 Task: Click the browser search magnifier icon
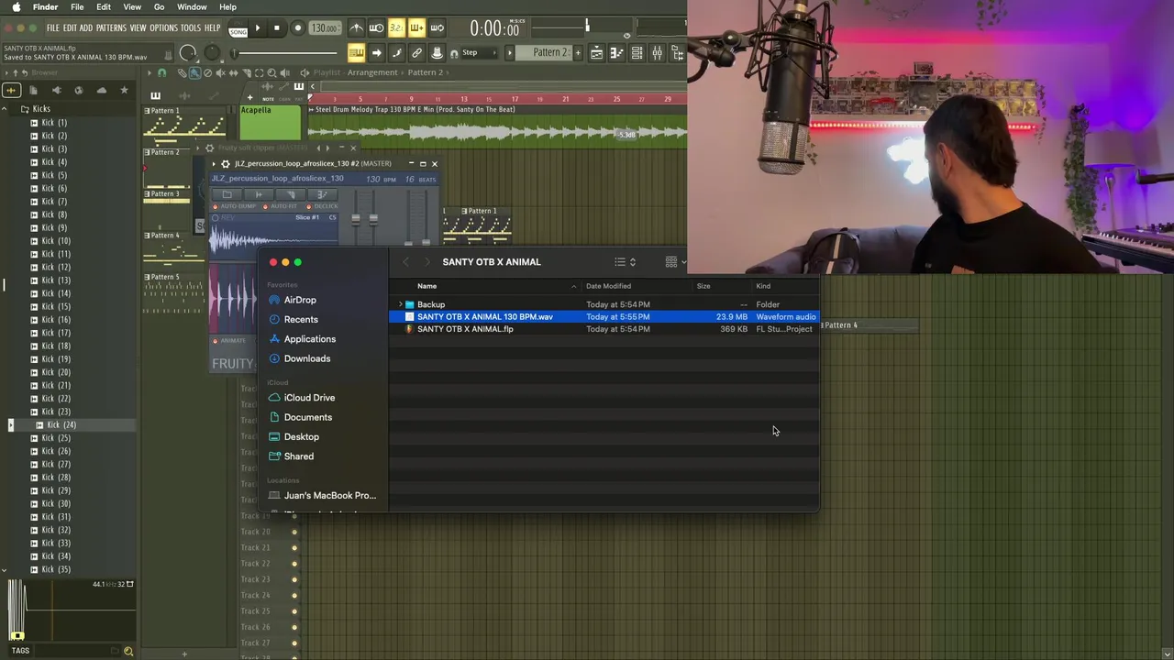click(128, 651)
